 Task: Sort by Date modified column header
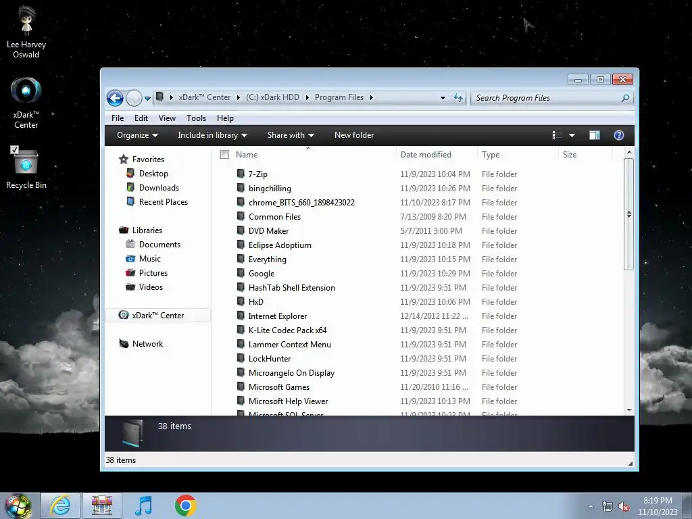[x=436, y=155]
